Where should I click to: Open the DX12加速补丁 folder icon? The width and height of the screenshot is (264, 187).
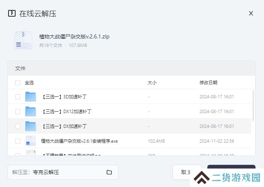(31, 111)
